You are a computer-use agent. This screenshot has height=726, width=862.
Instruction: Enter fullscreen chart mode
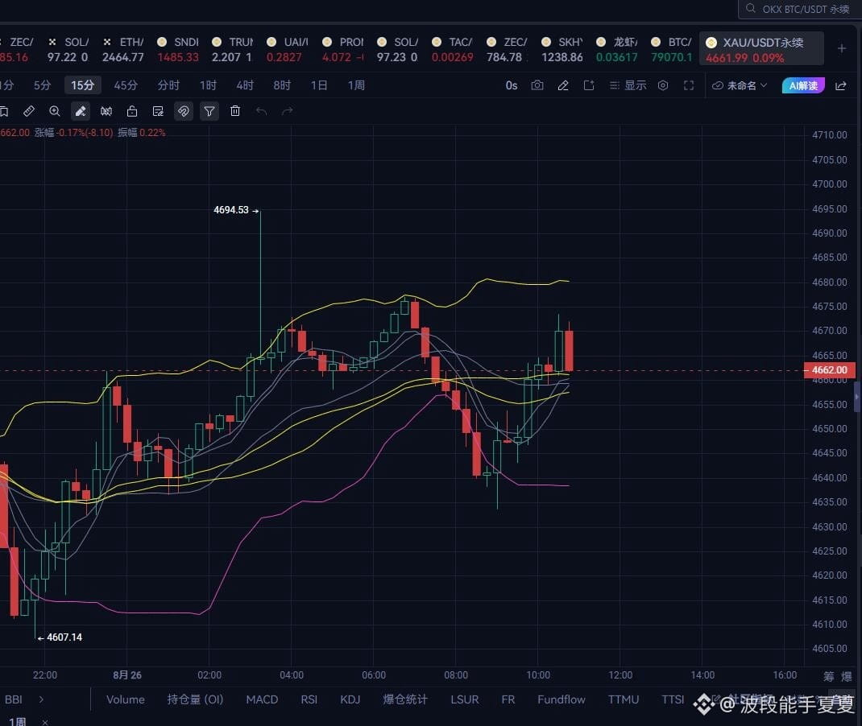[689, 85]
